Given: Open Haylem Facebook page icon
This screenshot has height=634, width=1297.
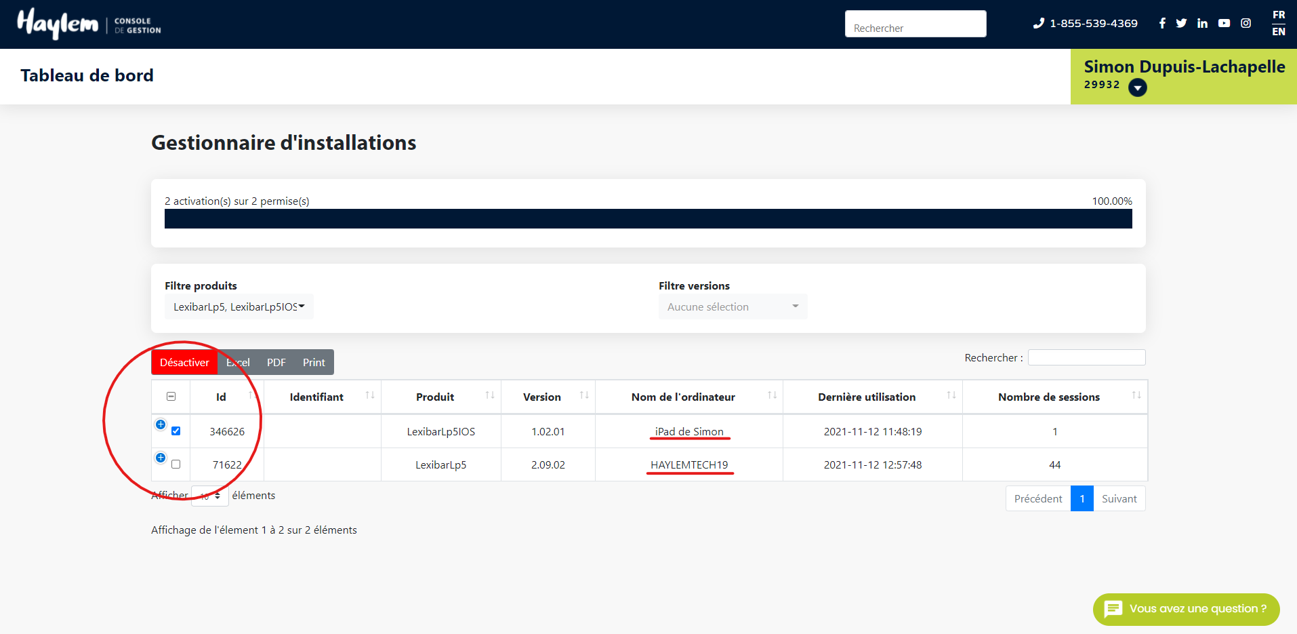Looking at the screenshot, I should point(1162,23).
